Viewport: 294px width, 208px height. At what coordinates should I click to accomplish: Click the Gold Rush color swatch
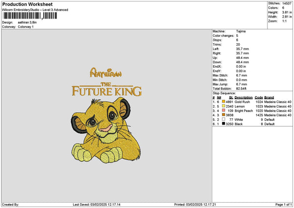pyautogui.click(x=223, y=102)
